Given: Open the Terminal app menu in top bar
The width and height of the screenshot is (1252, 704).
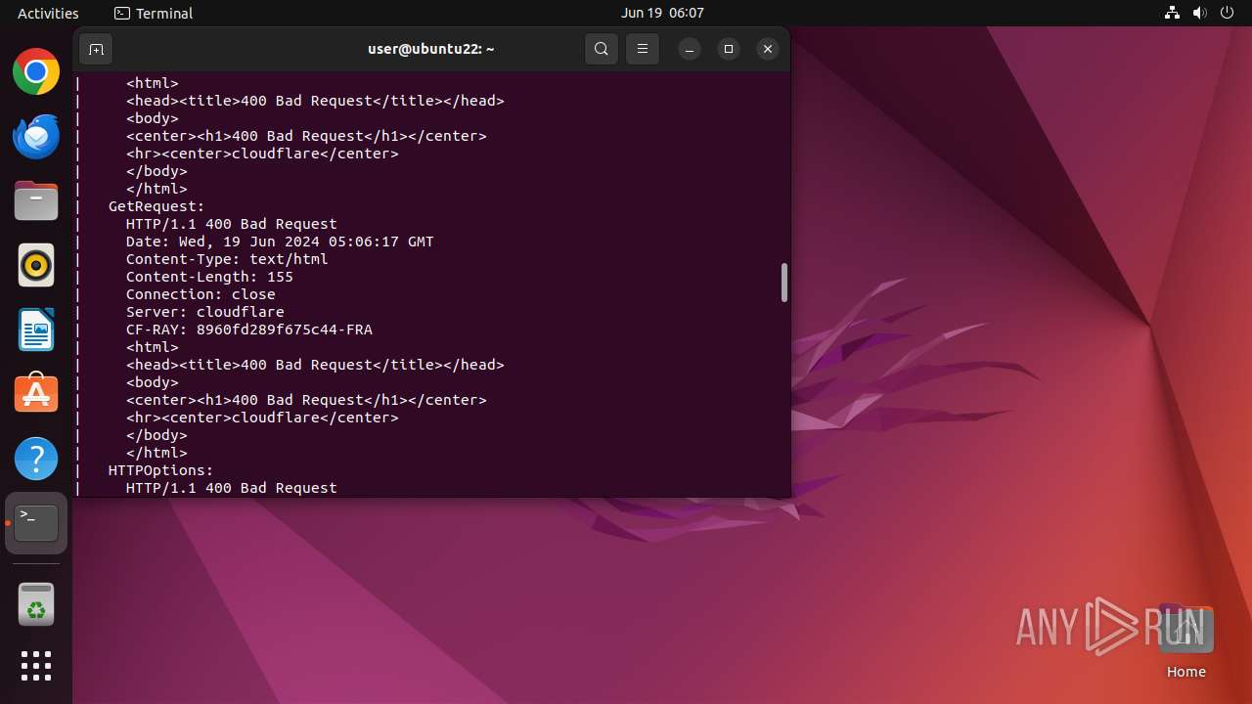Looking at the screenshot, I should click(x=154, y=13).
